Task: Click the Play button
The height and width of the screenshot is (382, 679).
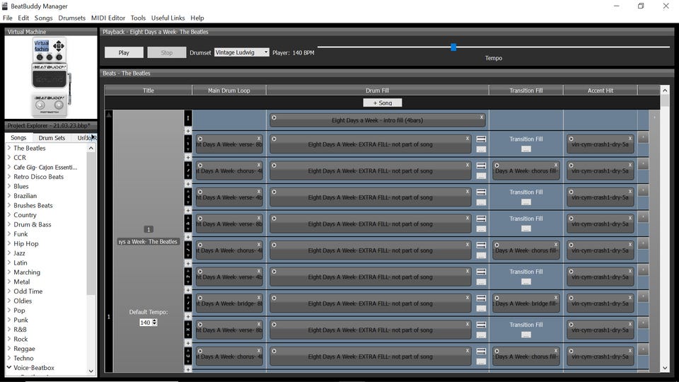Action: coord(124,52)
